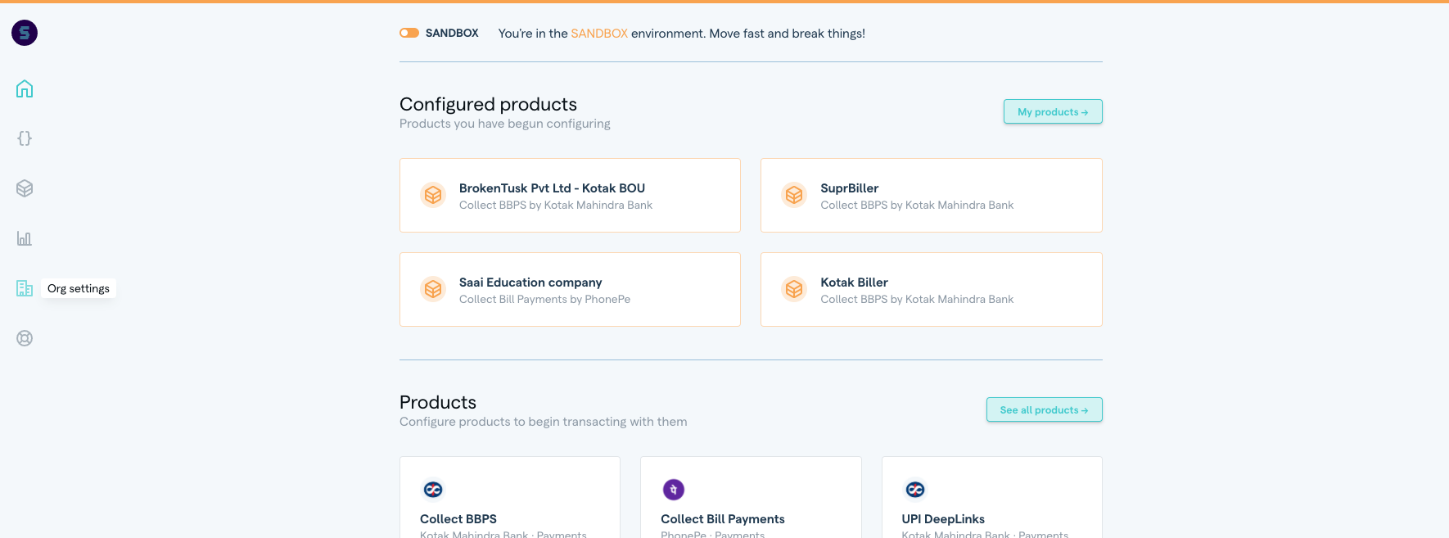The image size is (1449, 538).
Task: Open the SuprBiller configured product
Action: pyautogui.click(x=931, y=195)
